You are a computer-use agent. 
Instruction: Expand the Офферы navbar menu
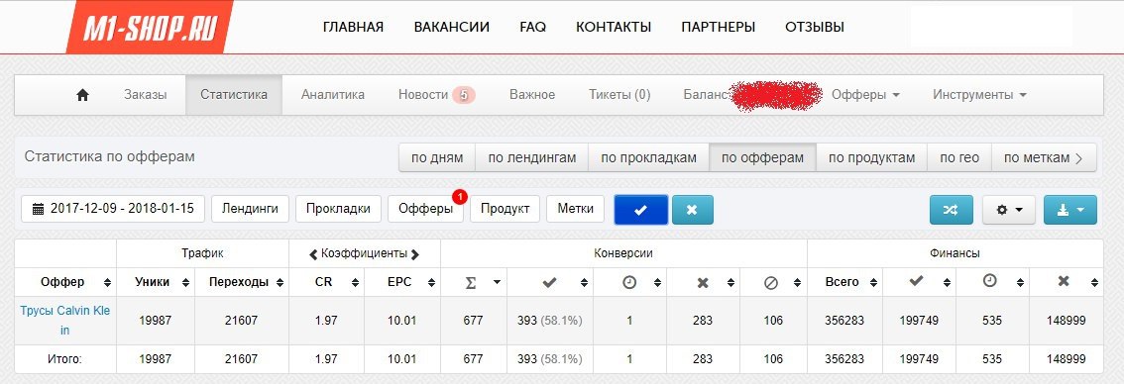(x=865, y=95)
